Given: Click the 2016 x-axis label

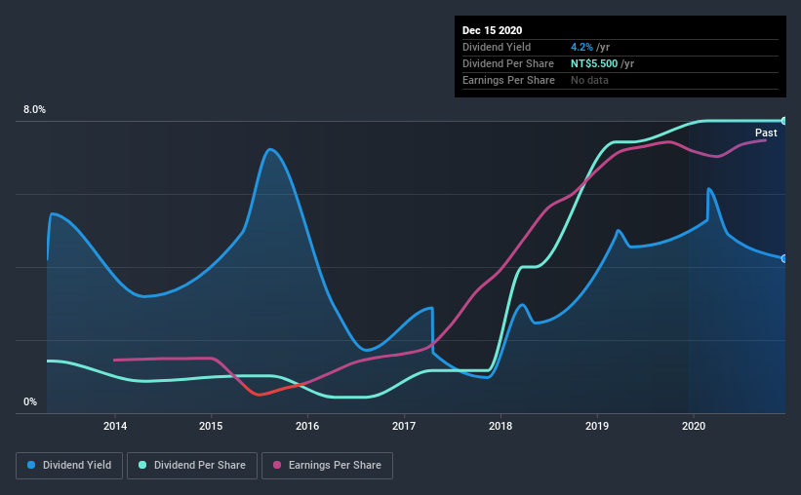Looking at the screenshot, I should (x=307, y=426).
